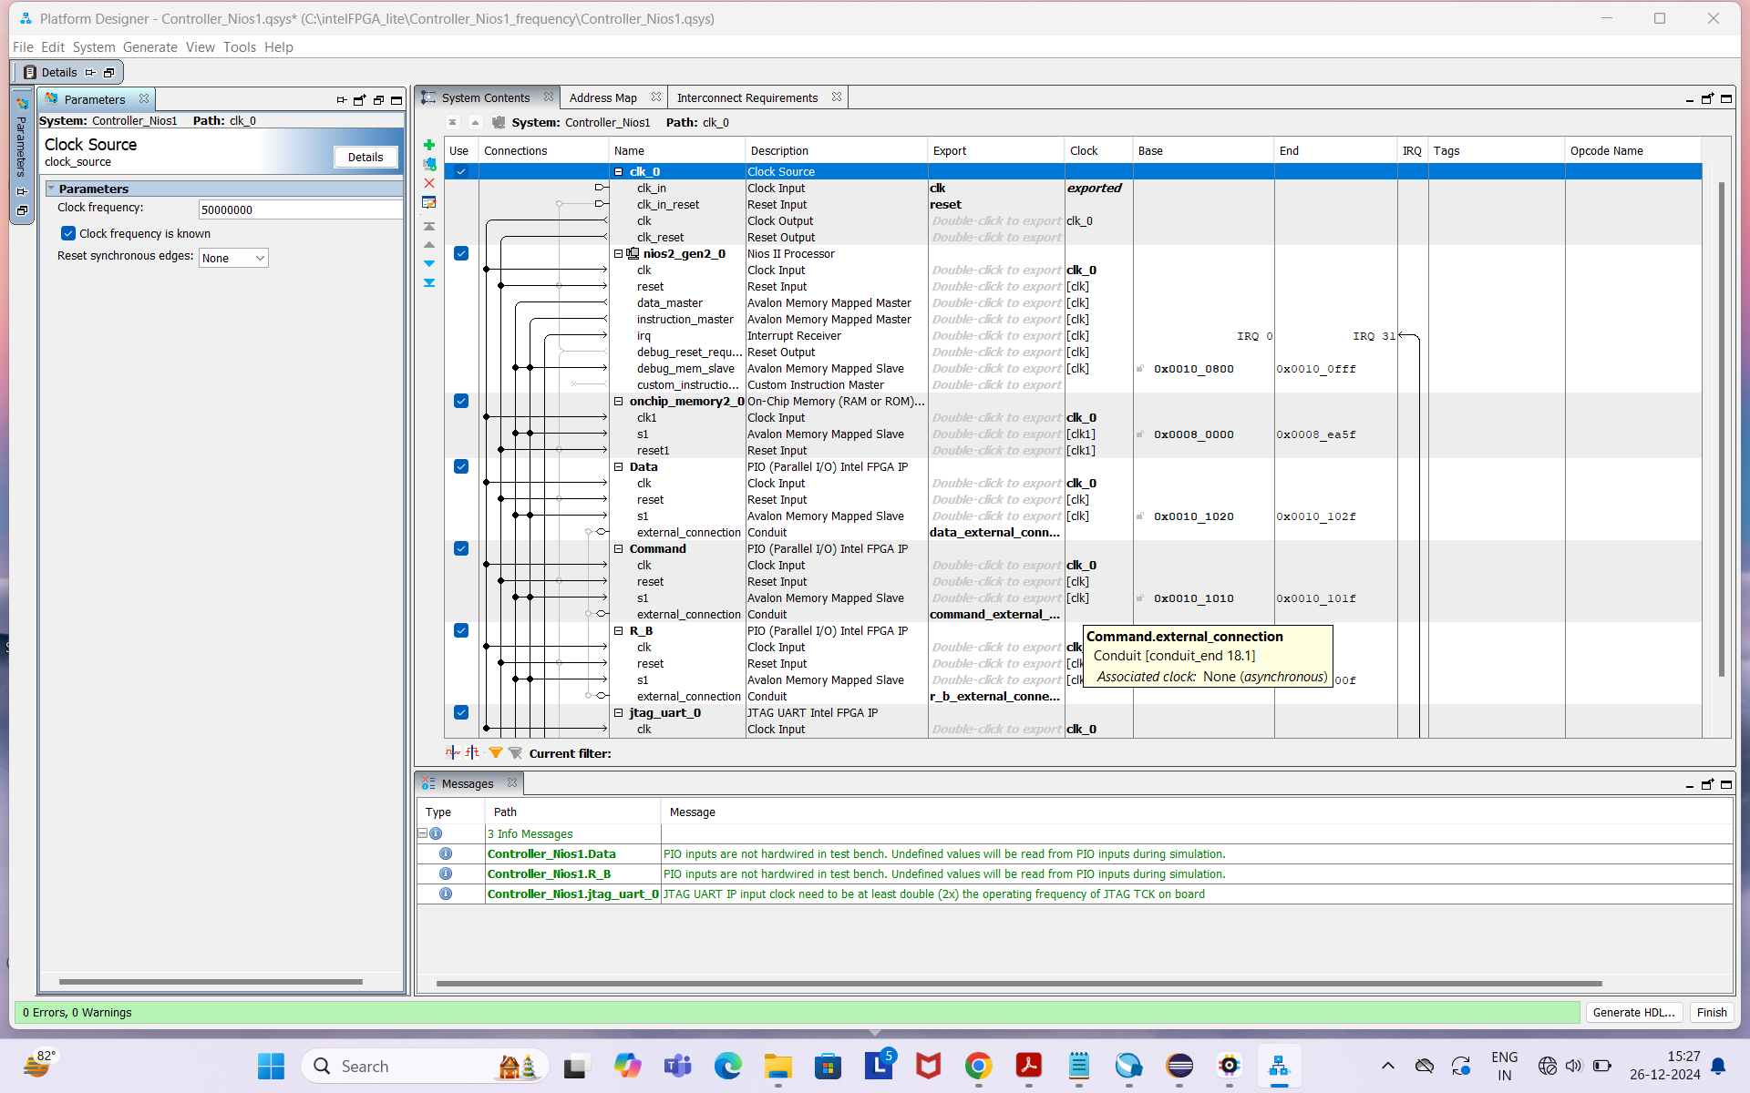Uncheck the Use checkbox for clk_0
This screenshot has height=1093, width=1750.
coord(461,171)
